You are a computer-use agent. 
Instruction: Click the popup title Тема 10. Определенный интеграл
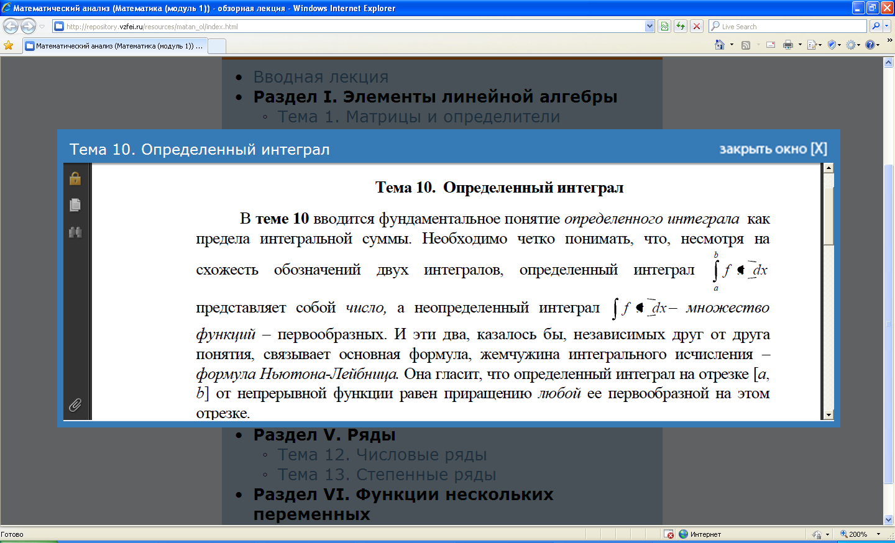(200, 150)
